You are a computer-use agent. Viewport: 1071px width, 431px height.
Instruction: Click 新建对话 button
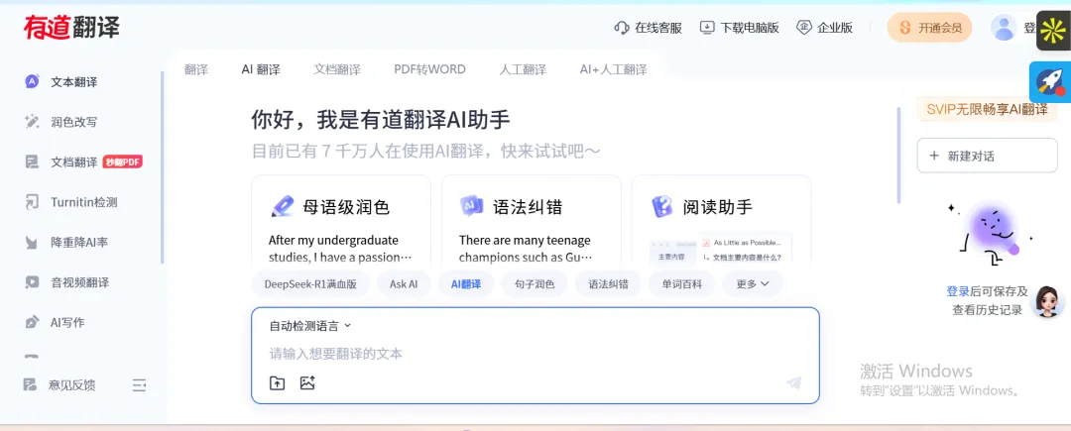tap(987, 156)
